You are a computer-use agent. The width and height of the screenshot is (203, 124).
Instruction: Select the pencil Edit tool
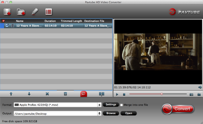click(x=35, y=12)
